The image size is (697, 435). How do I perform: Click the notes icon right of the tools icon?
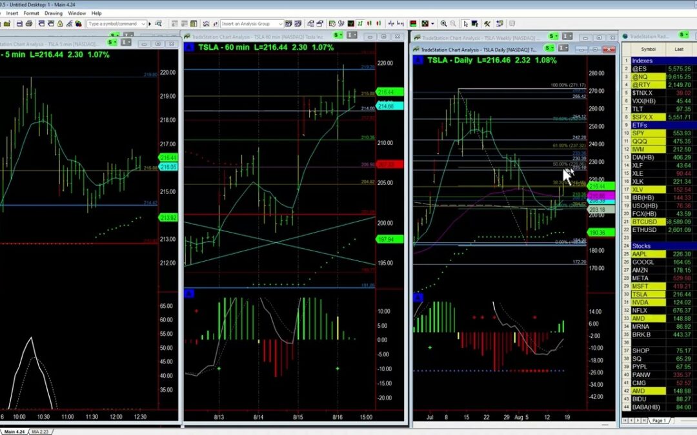[x=500, y=24]
